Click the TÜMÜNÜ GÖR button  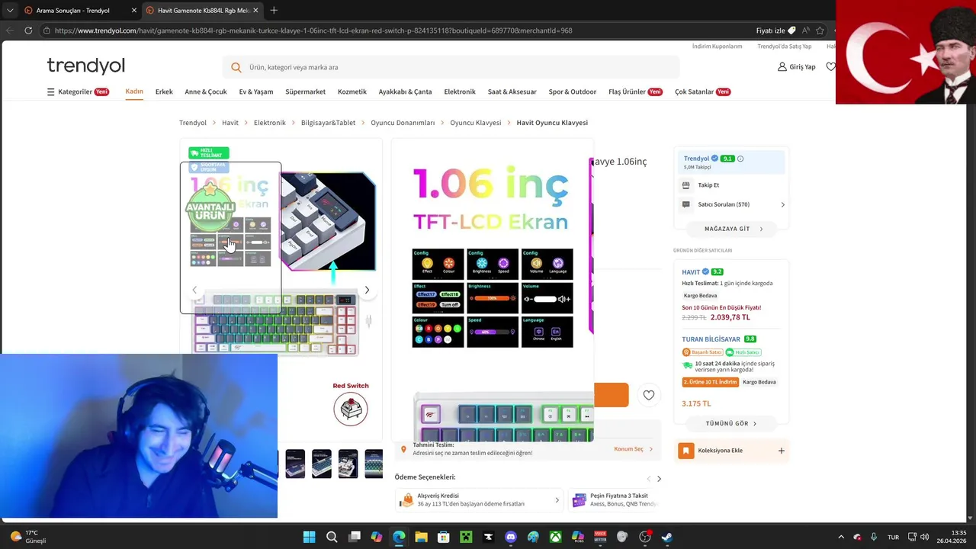[731, 423]
